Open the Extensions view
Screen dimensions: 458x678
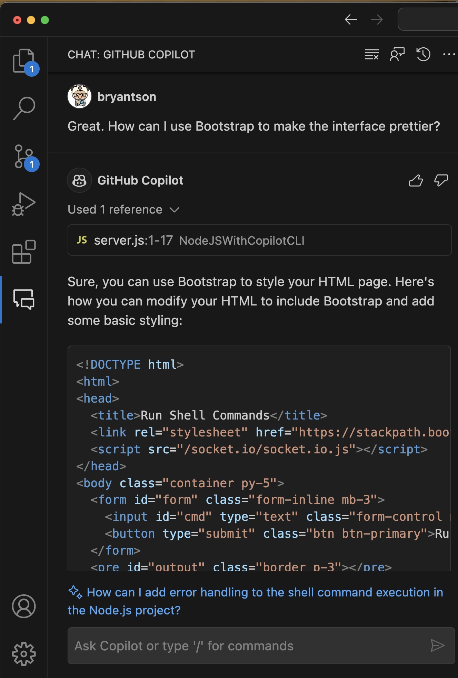(x=24, y=252)
